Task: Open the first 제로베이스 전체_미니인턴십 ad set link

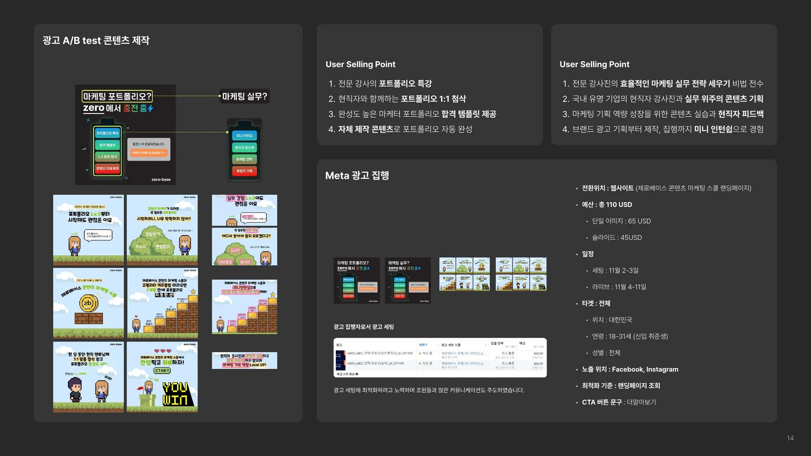Action: [x=463, y=353]
